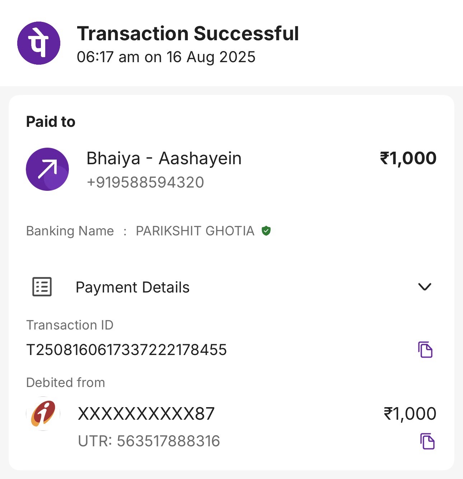
Task: Select the transaction ID number text
Action: click(127, 350)
